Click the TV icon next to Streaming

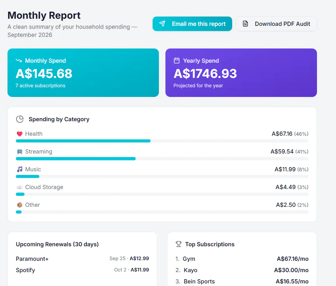pyautogui.click(x=19, y=152)
